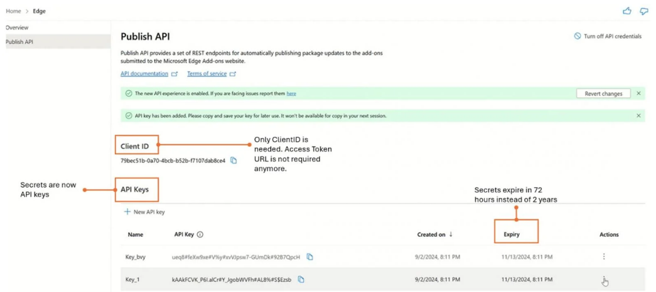Click the API Key column header

[x=184, y=235]
